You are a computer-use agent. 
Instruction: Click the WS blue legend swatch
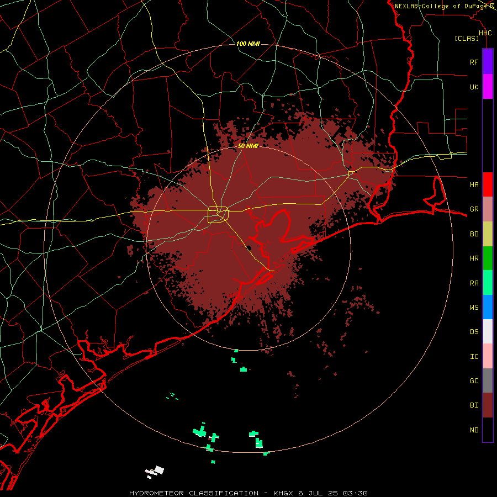[x=488, y=307]
